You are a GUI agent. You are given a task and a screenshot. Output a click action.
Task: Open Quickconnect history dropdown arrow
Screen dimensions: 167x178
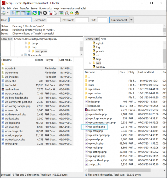coord(132,20)
